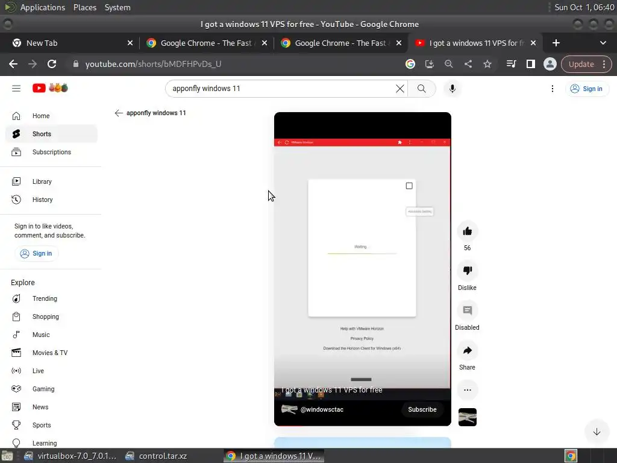This screenshot has height=463, width=617.
Task: Clear the search box with the X icon
Action: (x=400, y=89)
